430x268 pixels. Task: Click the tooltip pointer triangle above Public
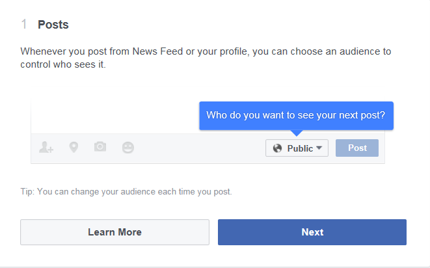coord(297,133)
